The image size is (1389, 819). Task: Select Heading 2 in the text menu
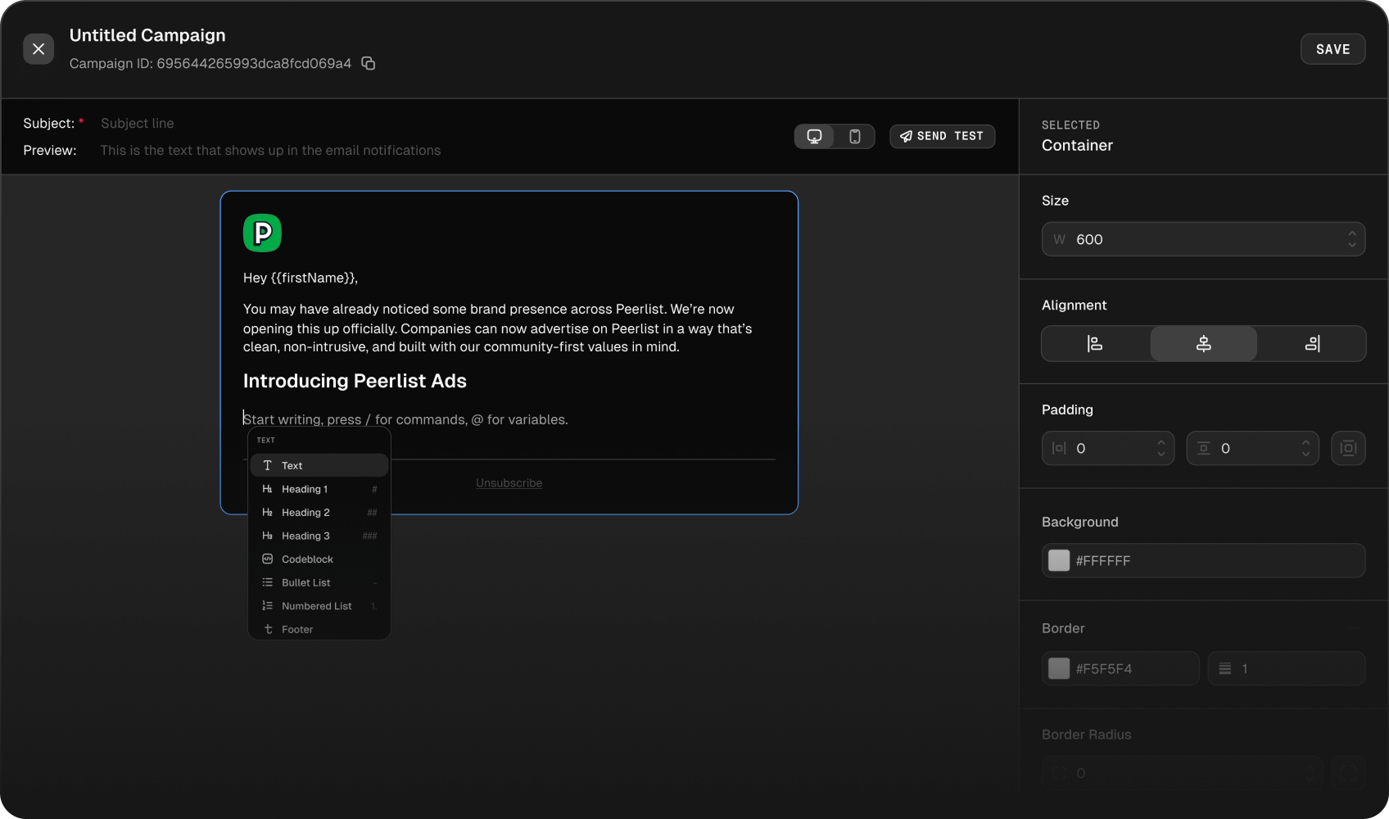click(x=305, y=513)
